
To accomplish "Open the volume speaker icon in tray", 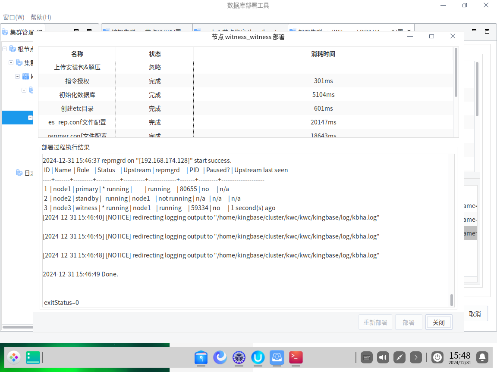I will 383,357.
